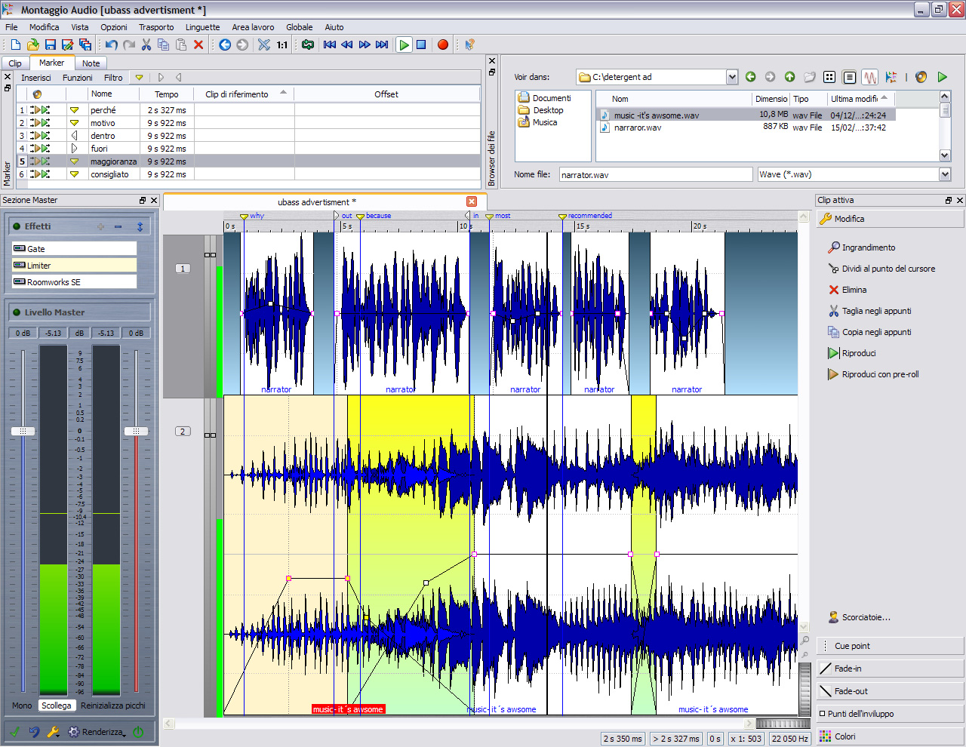This screenshot has height=747, width=966.
Task: Zoom to 1:1 in the toolbar
Action: (281, 45)
